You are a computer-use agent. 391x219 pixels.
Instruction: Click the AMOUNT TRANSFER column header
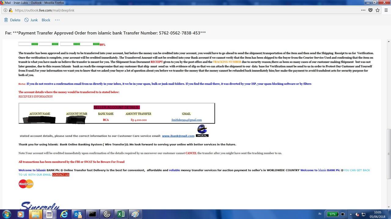138,114
